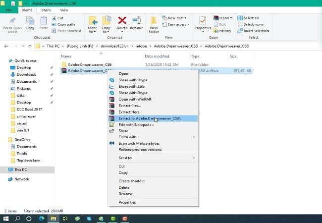Click the Malwarebytes icon in context menu
The width and height of the screenshot is (322, 223).
112,143
